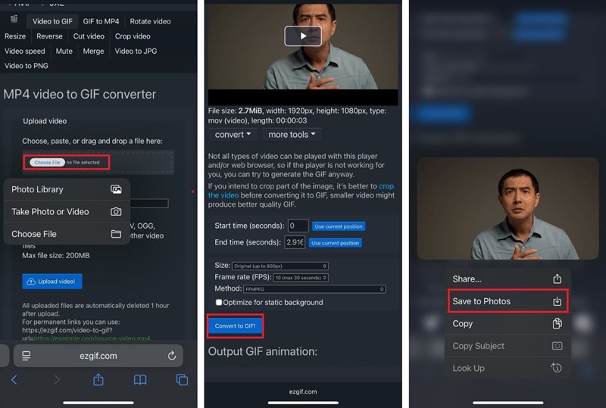The height and width of the screenshot is (408, 606).
Task: Go back with the left arrow icon
Action: (x=14, y=380)
